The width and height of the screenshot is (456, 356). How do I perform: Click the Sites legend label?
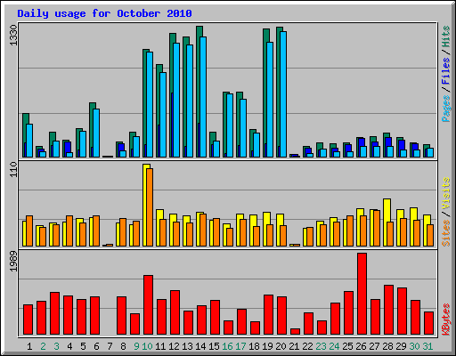click(x=445, y=233)
